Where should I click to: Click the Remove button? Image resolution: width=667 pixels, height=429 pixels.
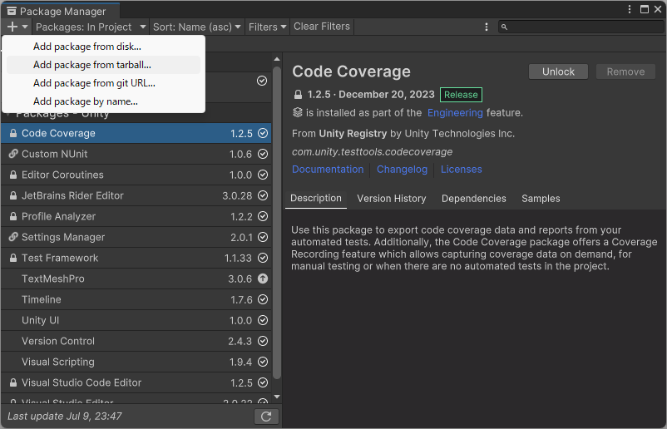tap(625, 71)
